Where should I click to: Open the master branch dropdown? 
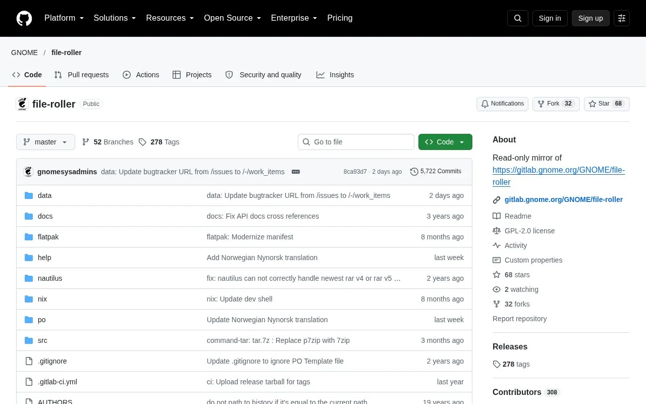pos(45,142)
